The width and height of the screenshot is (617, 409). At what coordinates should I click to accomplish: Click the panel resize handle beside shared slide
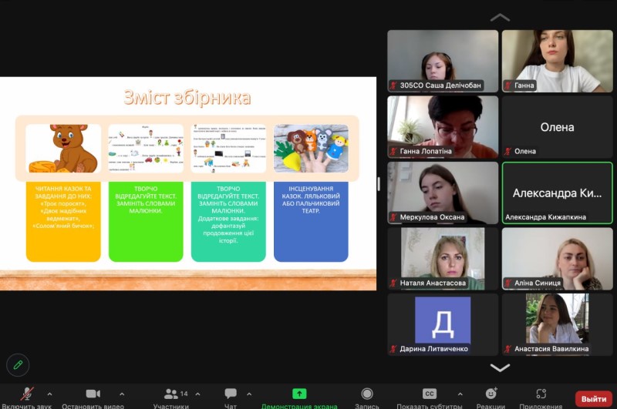[x=379, y=184]
